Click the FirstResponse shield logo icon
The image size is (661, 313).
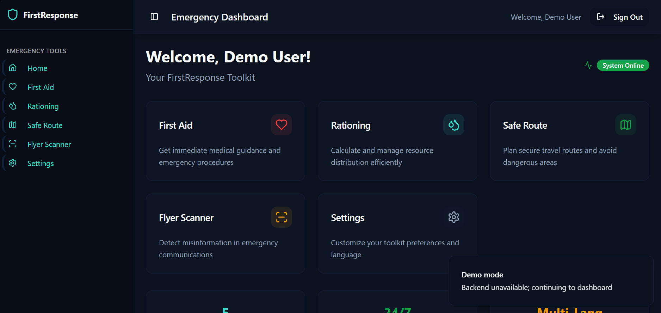click(13, 15)
